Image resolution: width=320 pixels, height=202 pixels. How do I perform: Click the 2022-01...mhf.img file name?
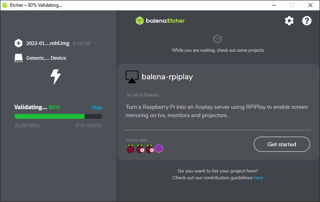[48, 43]
